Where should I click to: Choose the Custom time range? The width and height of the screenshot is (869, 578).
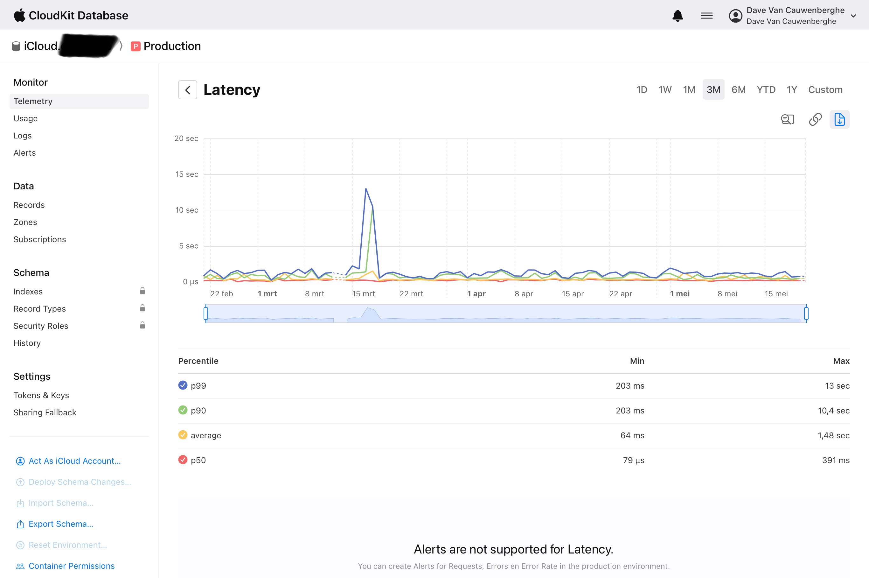pos(825,89)
